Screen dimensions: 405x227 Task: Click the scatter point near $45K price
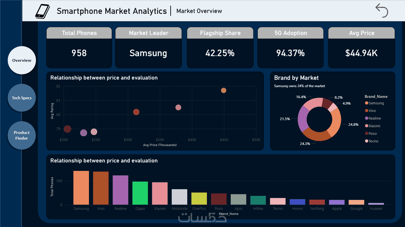click(224, 91)
